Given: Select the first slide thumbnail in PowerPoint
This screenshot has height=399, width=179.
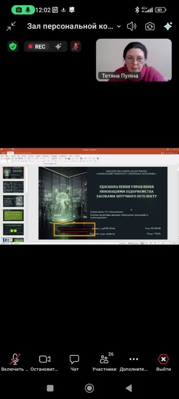Looking at the screenshot, I should click(x=14, y=173).
